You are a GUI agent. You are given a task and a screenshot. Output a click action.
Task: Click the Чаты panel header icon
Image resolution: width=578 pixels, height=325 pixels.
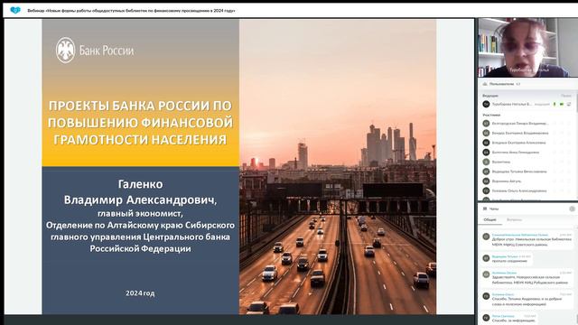[485, 209]
